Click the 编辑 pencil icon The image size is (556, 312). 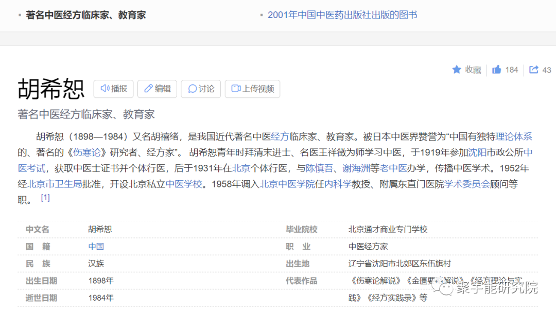click(149, 89)
